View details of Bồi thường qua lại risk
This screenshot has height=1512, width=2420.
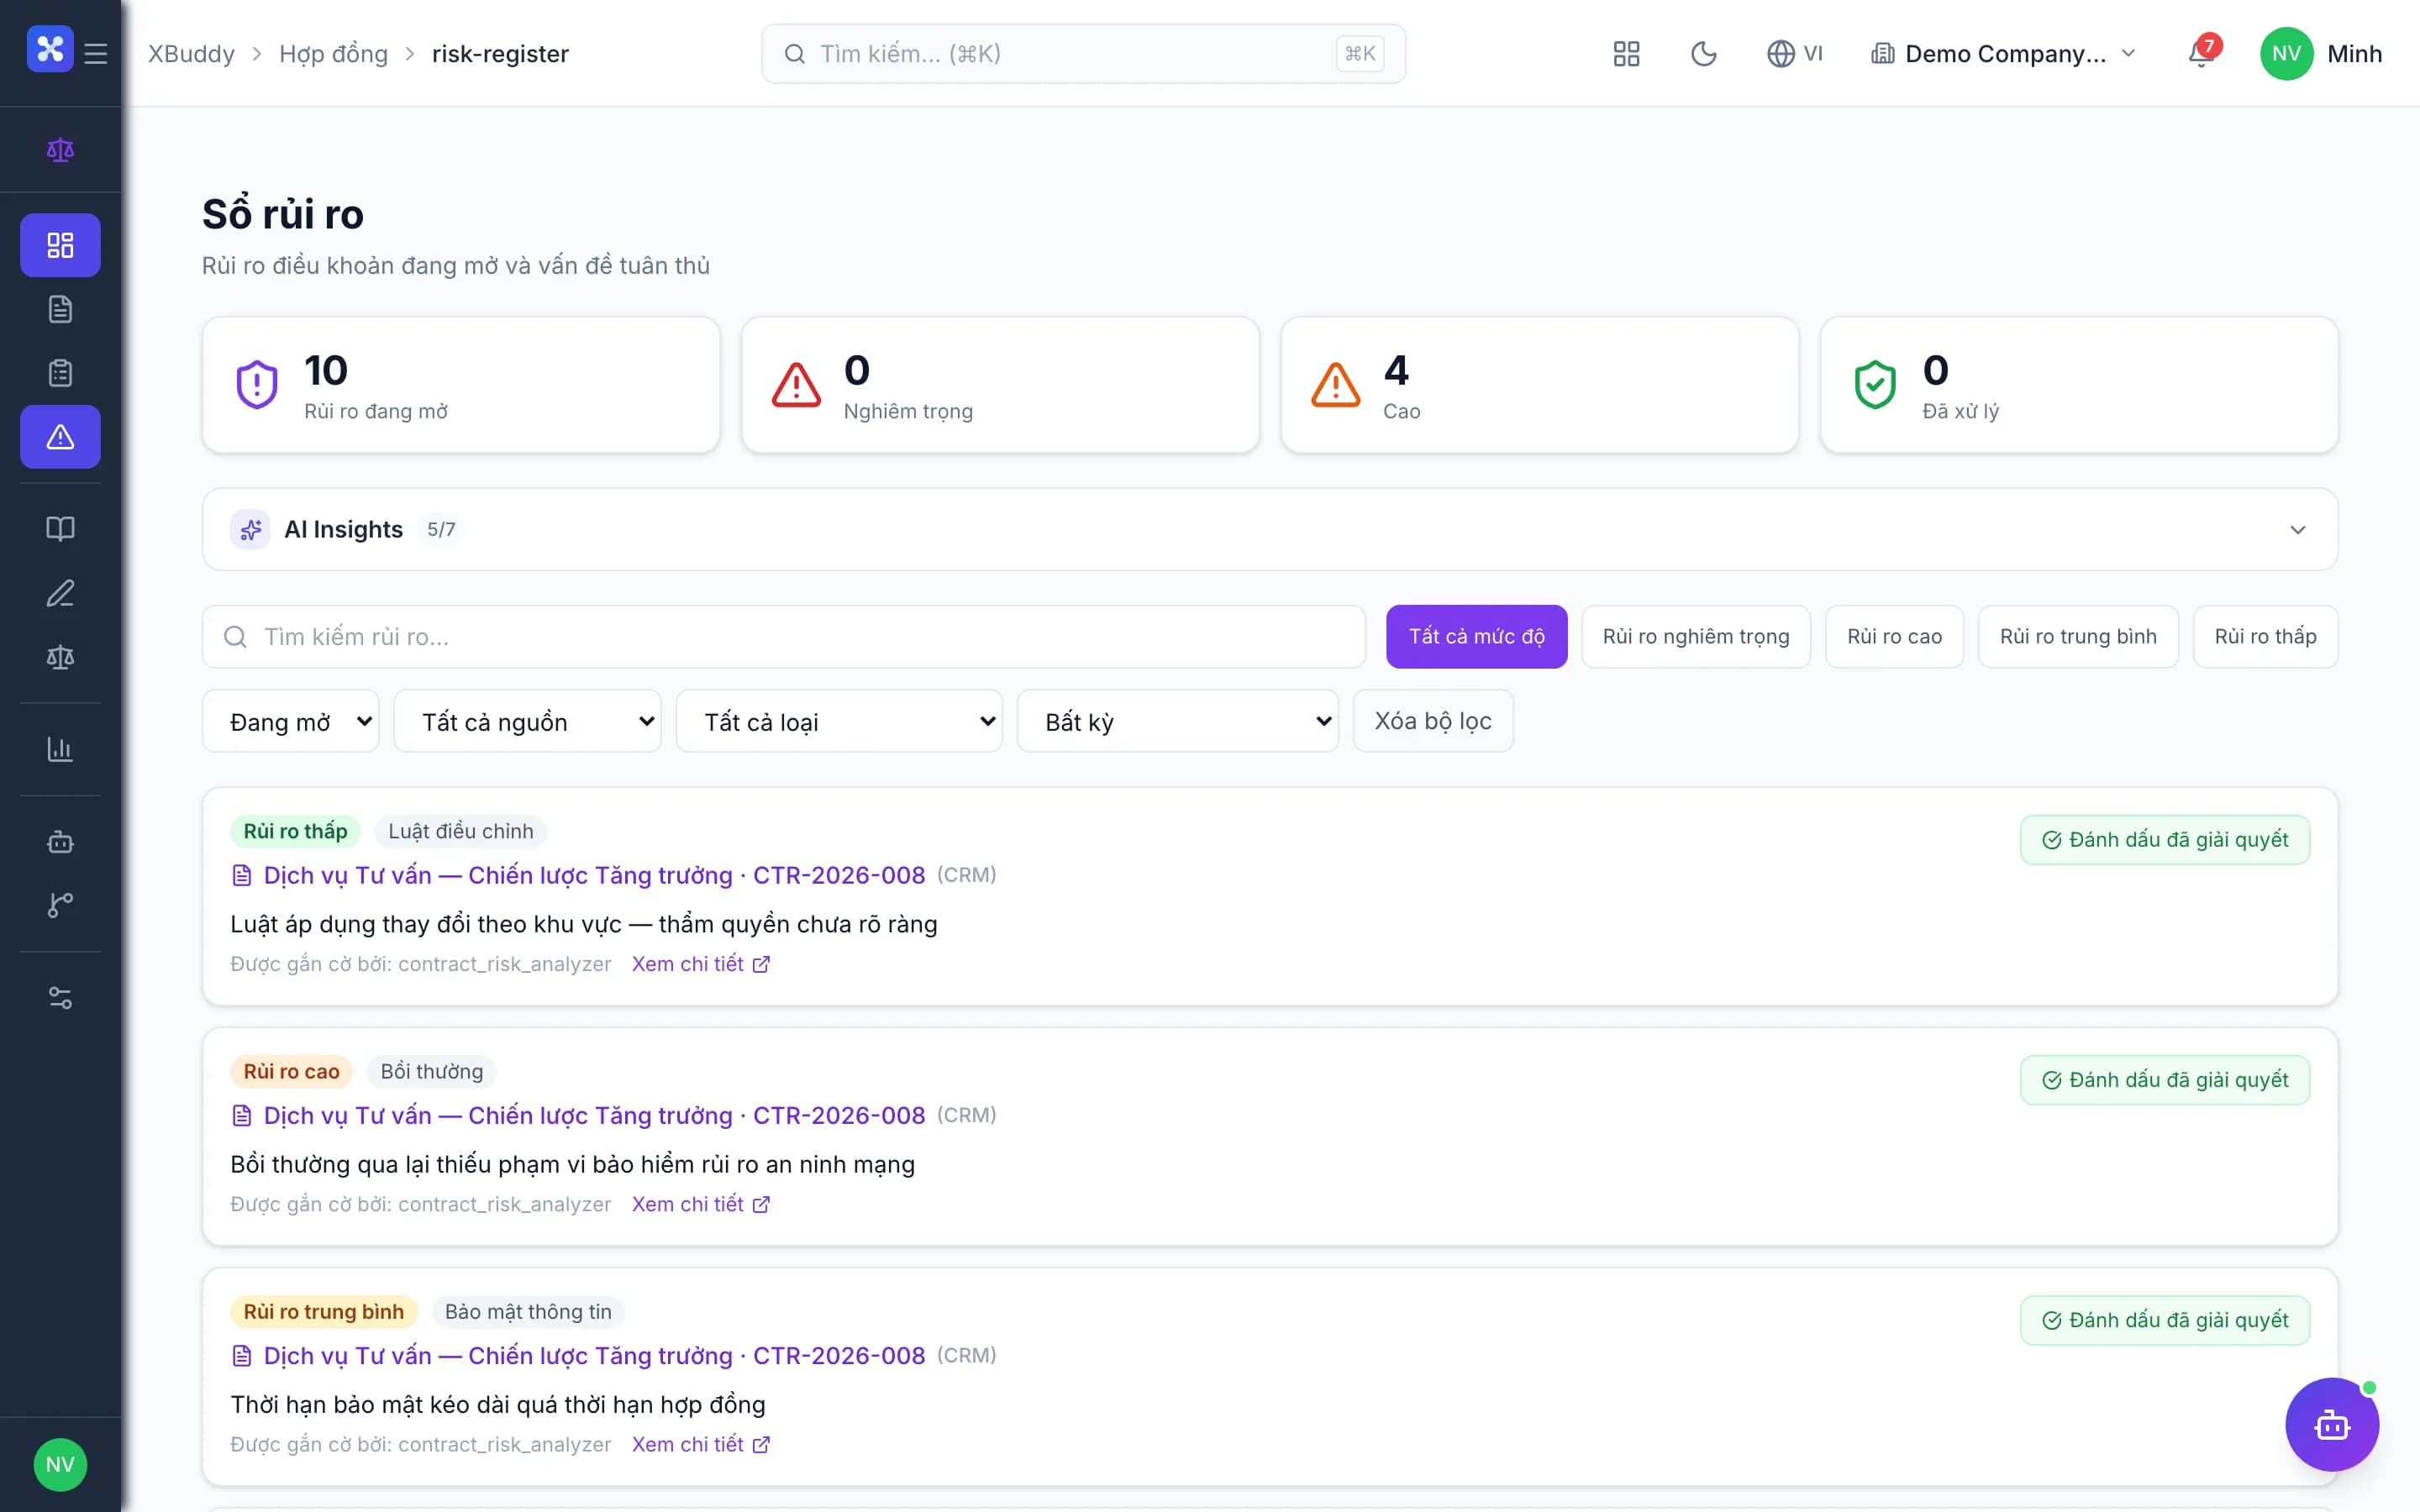(700, 1204)
